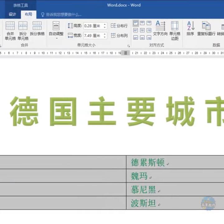
Task: Increase the row height with the up stepper
Action: coord(105,25)
